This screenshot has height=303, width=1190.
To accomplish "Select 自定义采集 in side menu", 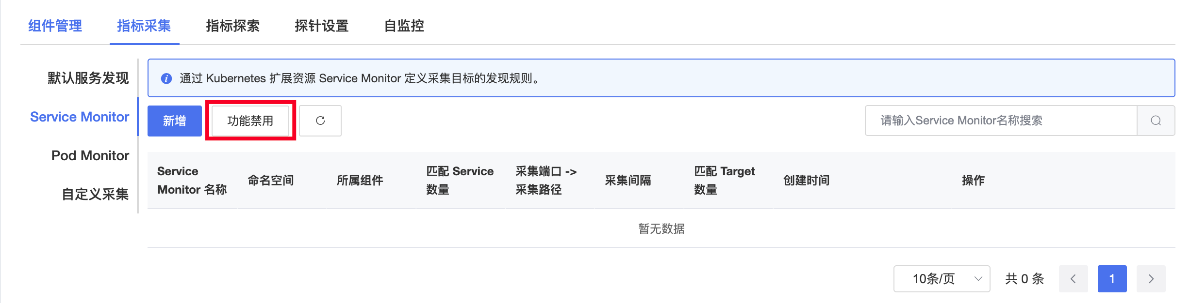I will (x=95, y=194).
